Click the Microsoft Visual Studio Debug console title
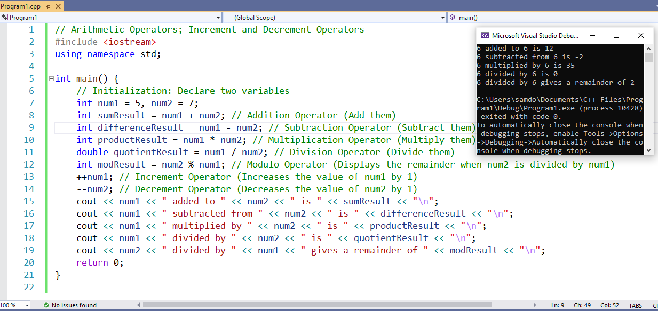The width and height of the screenshot is (658, 311). 534,36
